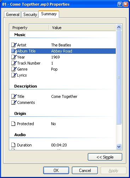This screenshot has height=178, width=130.
Task: Click the Year property edit icon
Action: tap(14, 57)
